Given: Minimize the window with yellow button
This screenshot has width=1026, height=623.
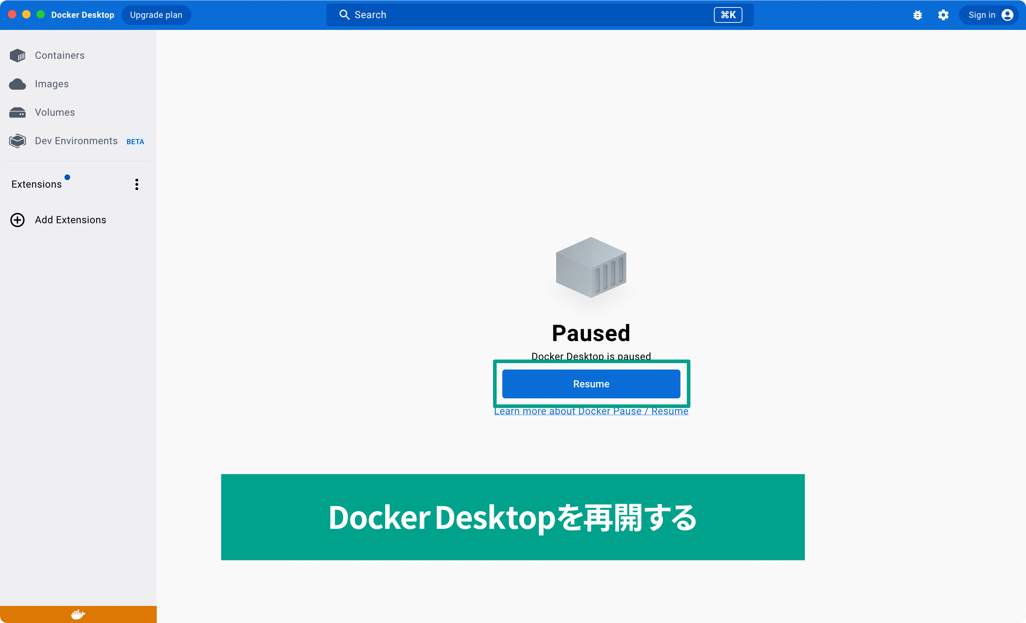Looking at the screenshot, I should [26, 15].
